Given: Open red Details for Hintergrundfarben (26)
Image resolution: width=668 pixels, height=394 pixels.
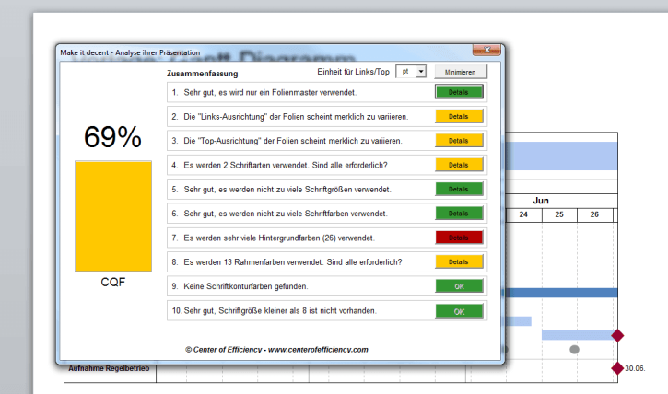Looking at the screenshot, I should pos(459,238).
